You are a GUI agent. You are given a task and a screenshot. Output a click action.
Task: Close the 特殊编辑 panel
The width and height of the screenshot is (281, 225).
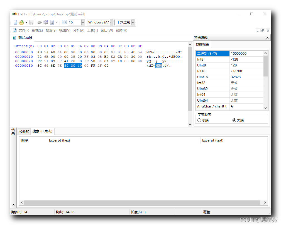(x=267, y=38)
